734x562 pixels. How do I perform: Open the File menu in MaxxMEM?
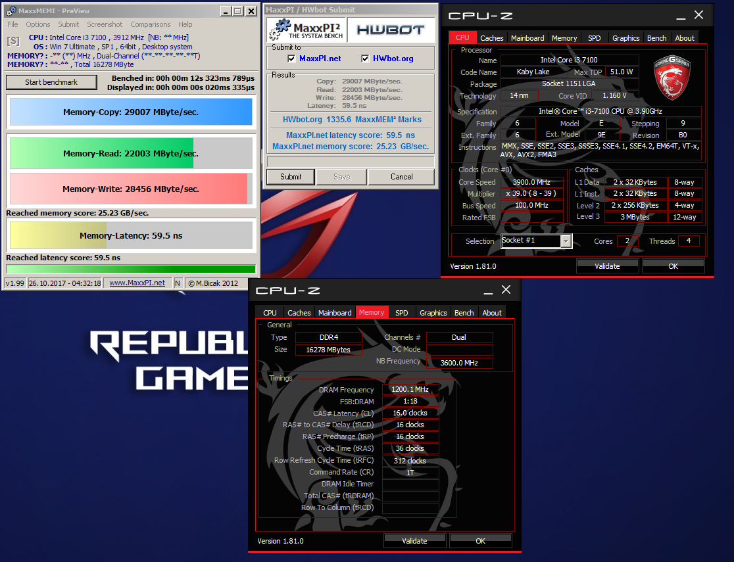tap(12, 24)
